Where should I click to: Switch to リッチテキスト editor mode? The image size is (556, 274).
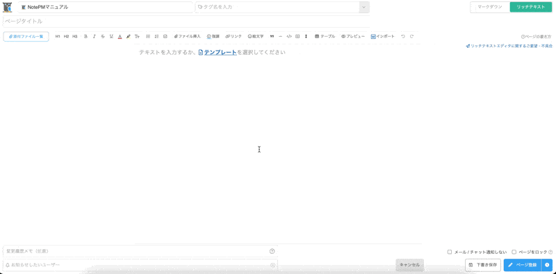(x=531, y=7)
